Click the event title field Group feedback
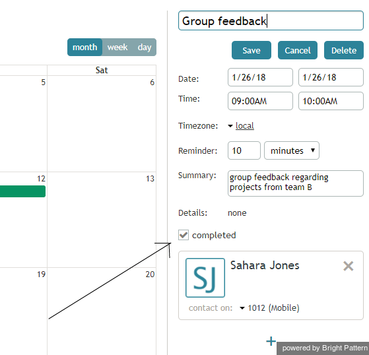The width and height of the screenshot is (369, 355). click(271, 20)
